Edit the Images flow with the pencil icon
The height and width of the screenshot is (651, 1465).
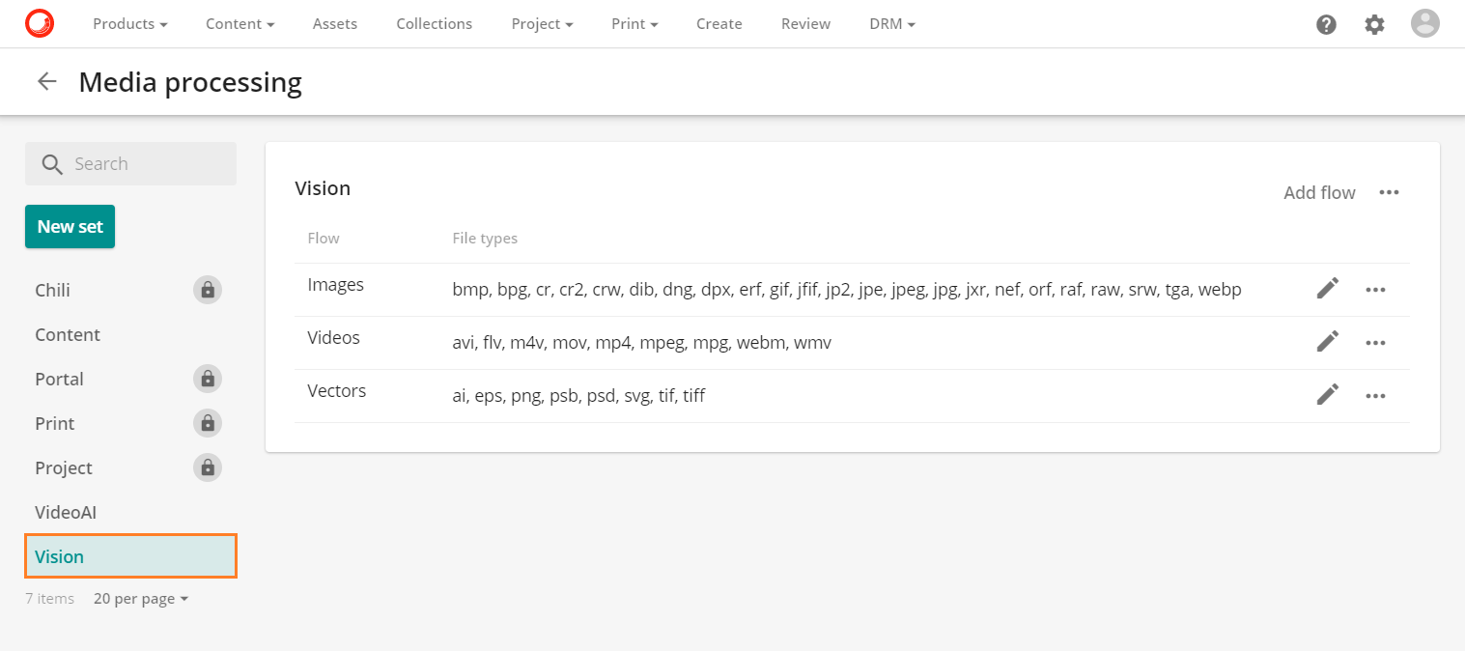click(1328, 288)
